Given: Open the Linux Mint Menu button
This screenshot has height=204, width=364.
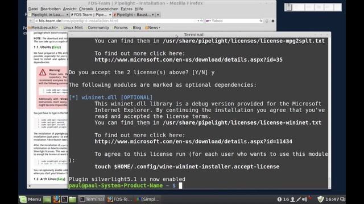Looking at the screenshot, I should click(30, 199).
